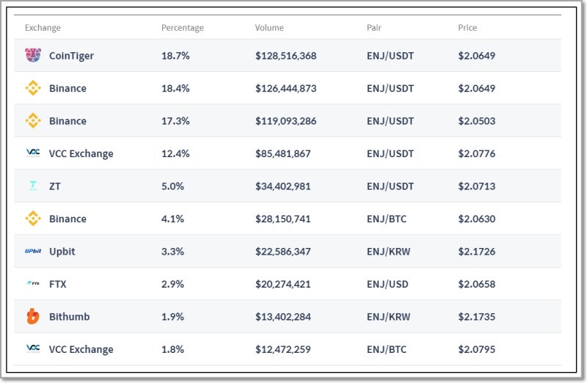Open Binance link in the $119,093,286 row
The width and height of the screenshot is (587, 383).
[68, 121]
